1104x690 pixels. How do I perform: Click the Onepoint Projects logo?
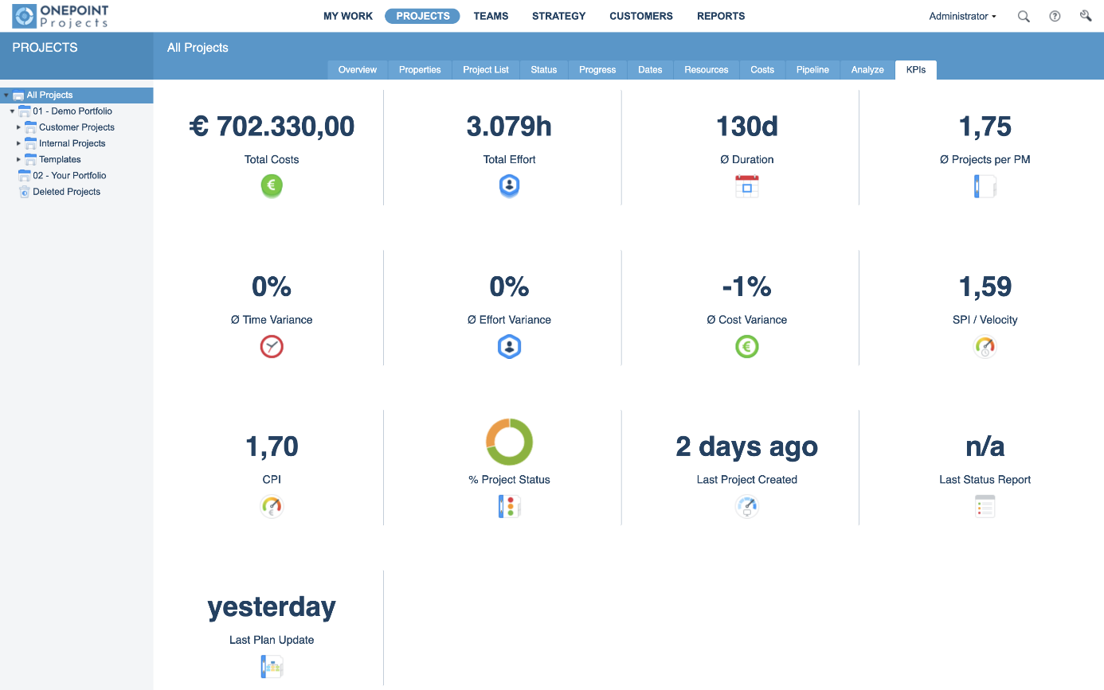click(61, 16)
